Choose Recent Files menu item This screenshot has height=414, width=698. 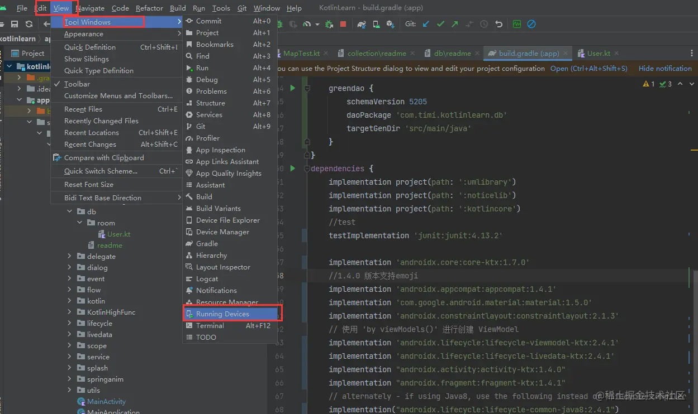(116, 109)
